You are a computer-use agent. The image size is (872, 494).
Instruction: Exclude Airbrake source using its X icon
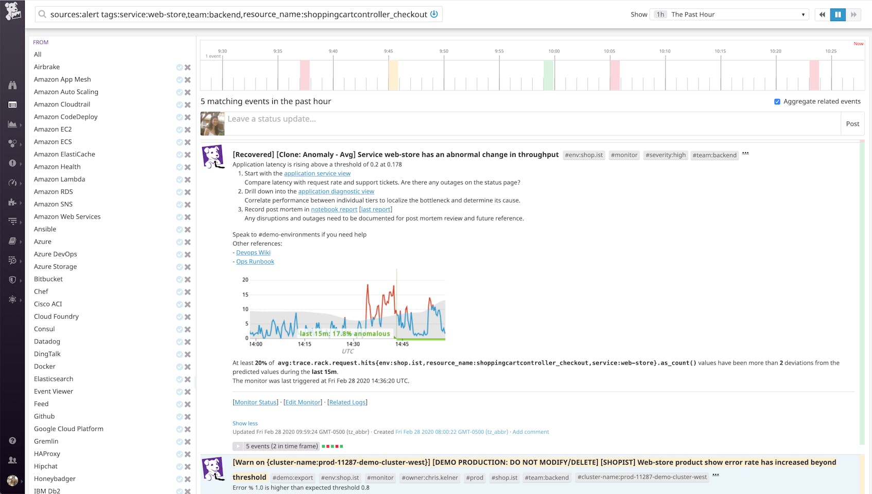(x=188, y=67)
